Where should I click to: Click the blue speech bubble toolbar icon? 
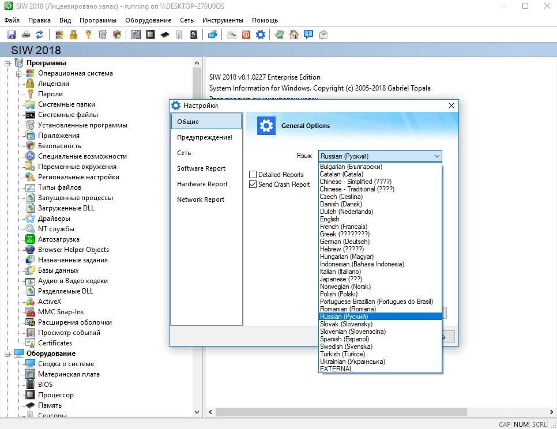pos(308,35)
